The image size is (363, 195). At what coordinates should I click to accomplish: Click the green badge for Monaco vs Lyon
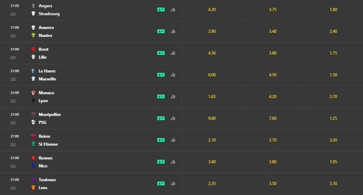161,96
